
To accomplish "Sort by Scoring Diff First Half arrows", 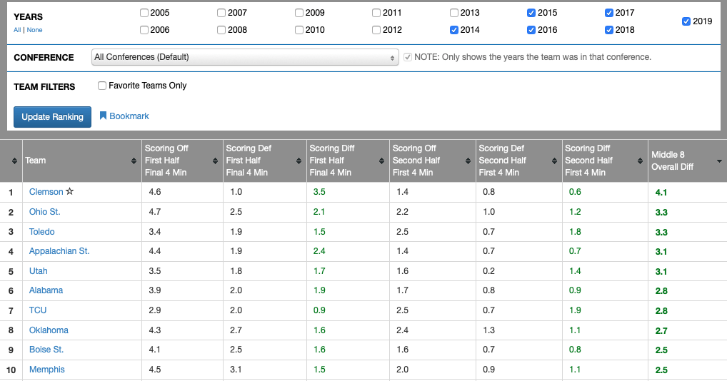I will point(381,161).
